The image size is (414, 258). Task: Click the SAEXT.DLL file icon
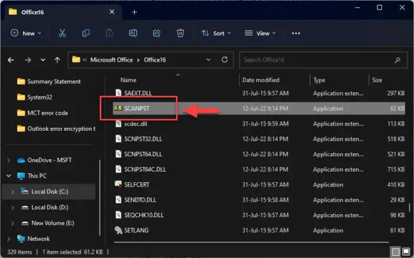pyautogui.click(x=118, y=93)
